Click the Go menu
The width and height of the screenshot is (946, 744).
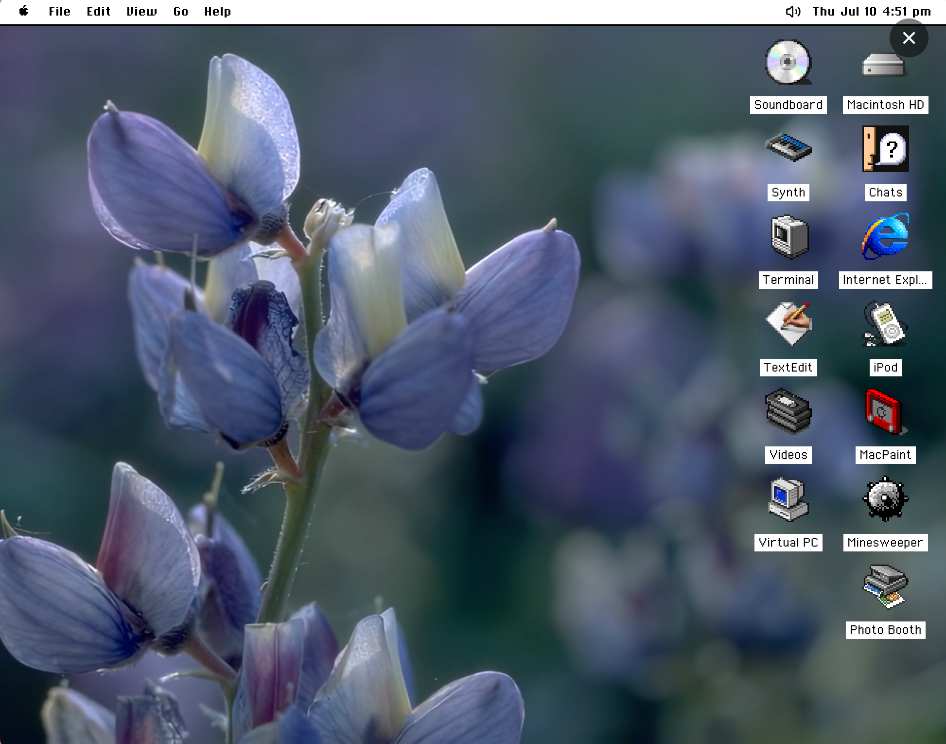pyautogui.click(x=180, y=11)
